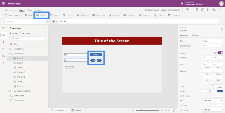Open the app launcher waffle icon

click(3, 3)
